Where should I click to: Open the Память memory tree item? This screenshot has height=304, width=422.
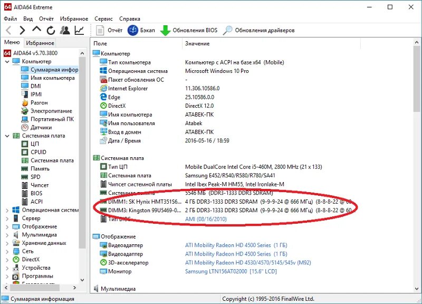35,169
